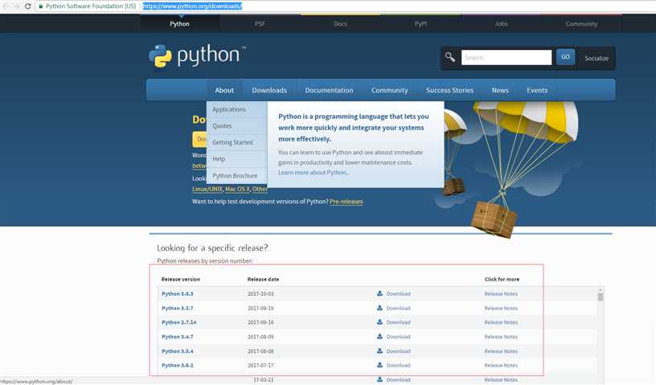Open the Python tab in the top bar
656x385 pixels.
[179, 24]
